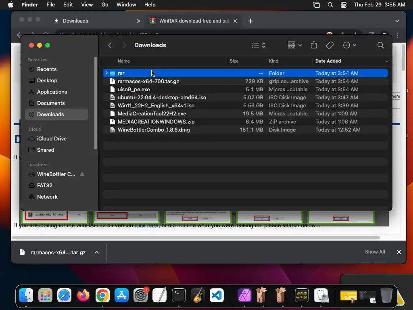Sort by Name column header
This screenshot has height=310, width=413.
124,61
